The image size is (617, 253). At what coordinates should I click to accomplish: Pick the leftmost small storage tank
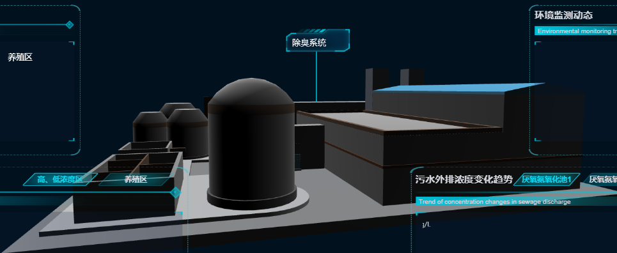point(150,126)
